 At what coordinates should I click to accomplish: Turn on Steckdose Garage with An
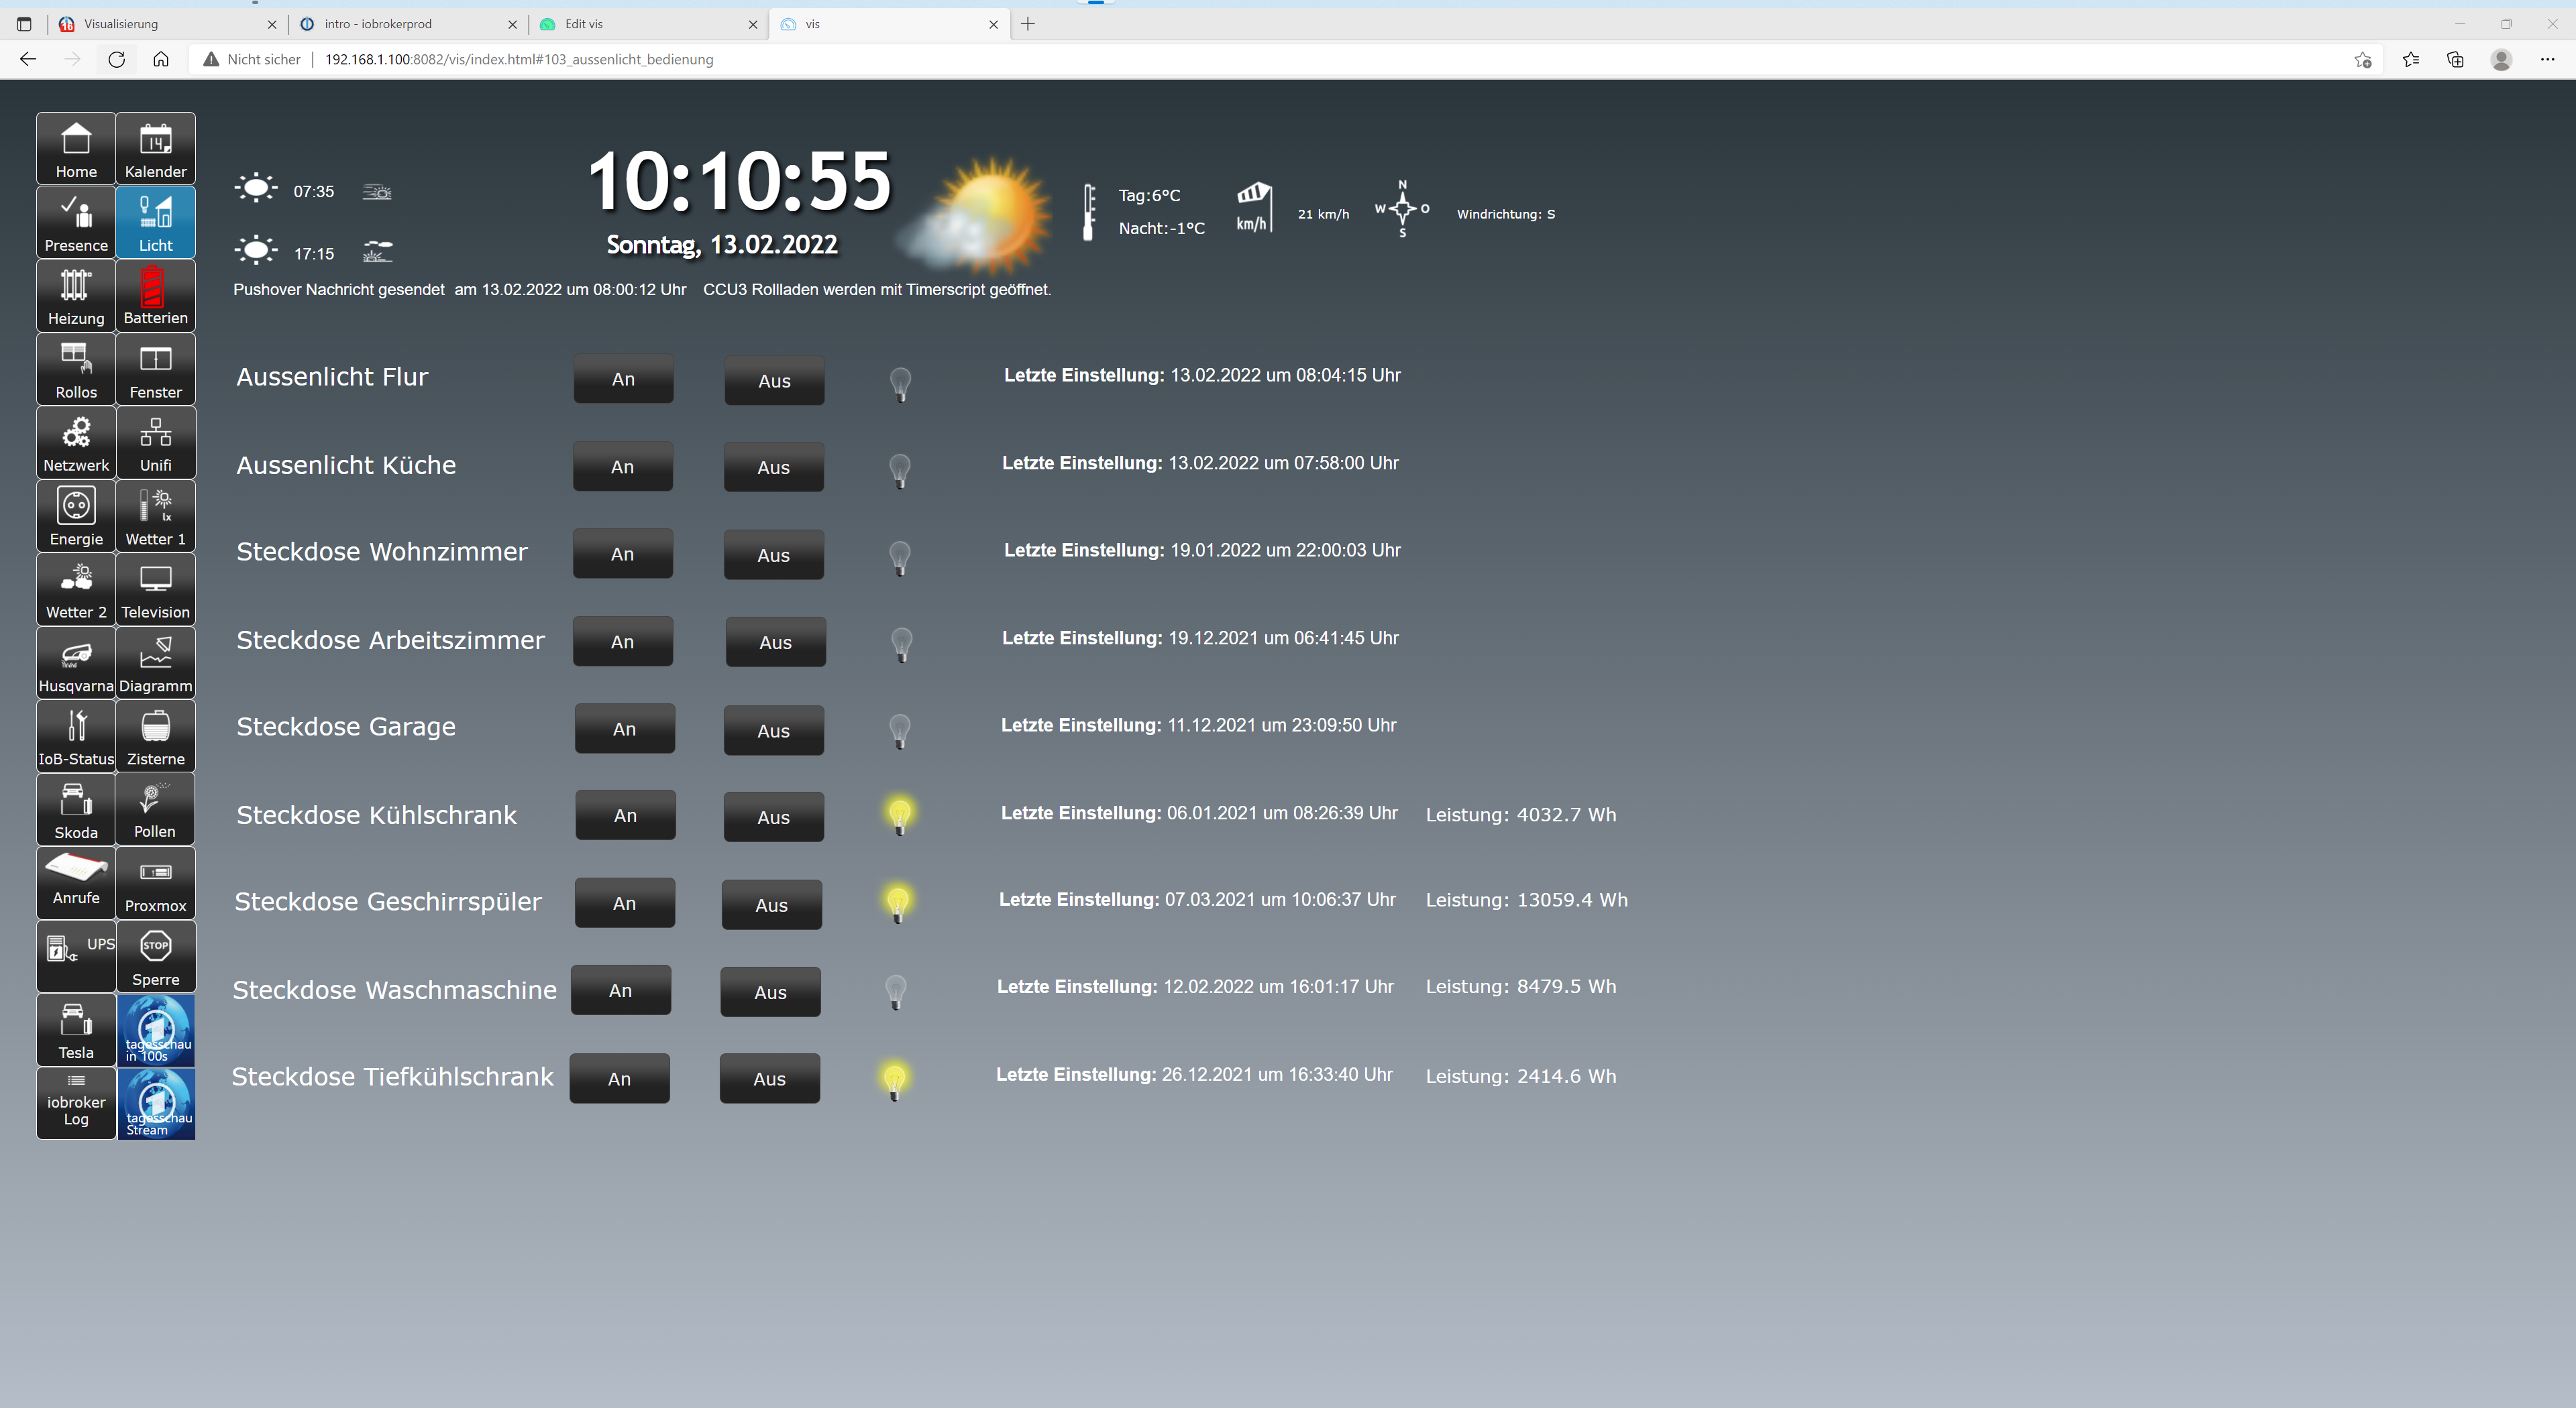click(624, 729)
